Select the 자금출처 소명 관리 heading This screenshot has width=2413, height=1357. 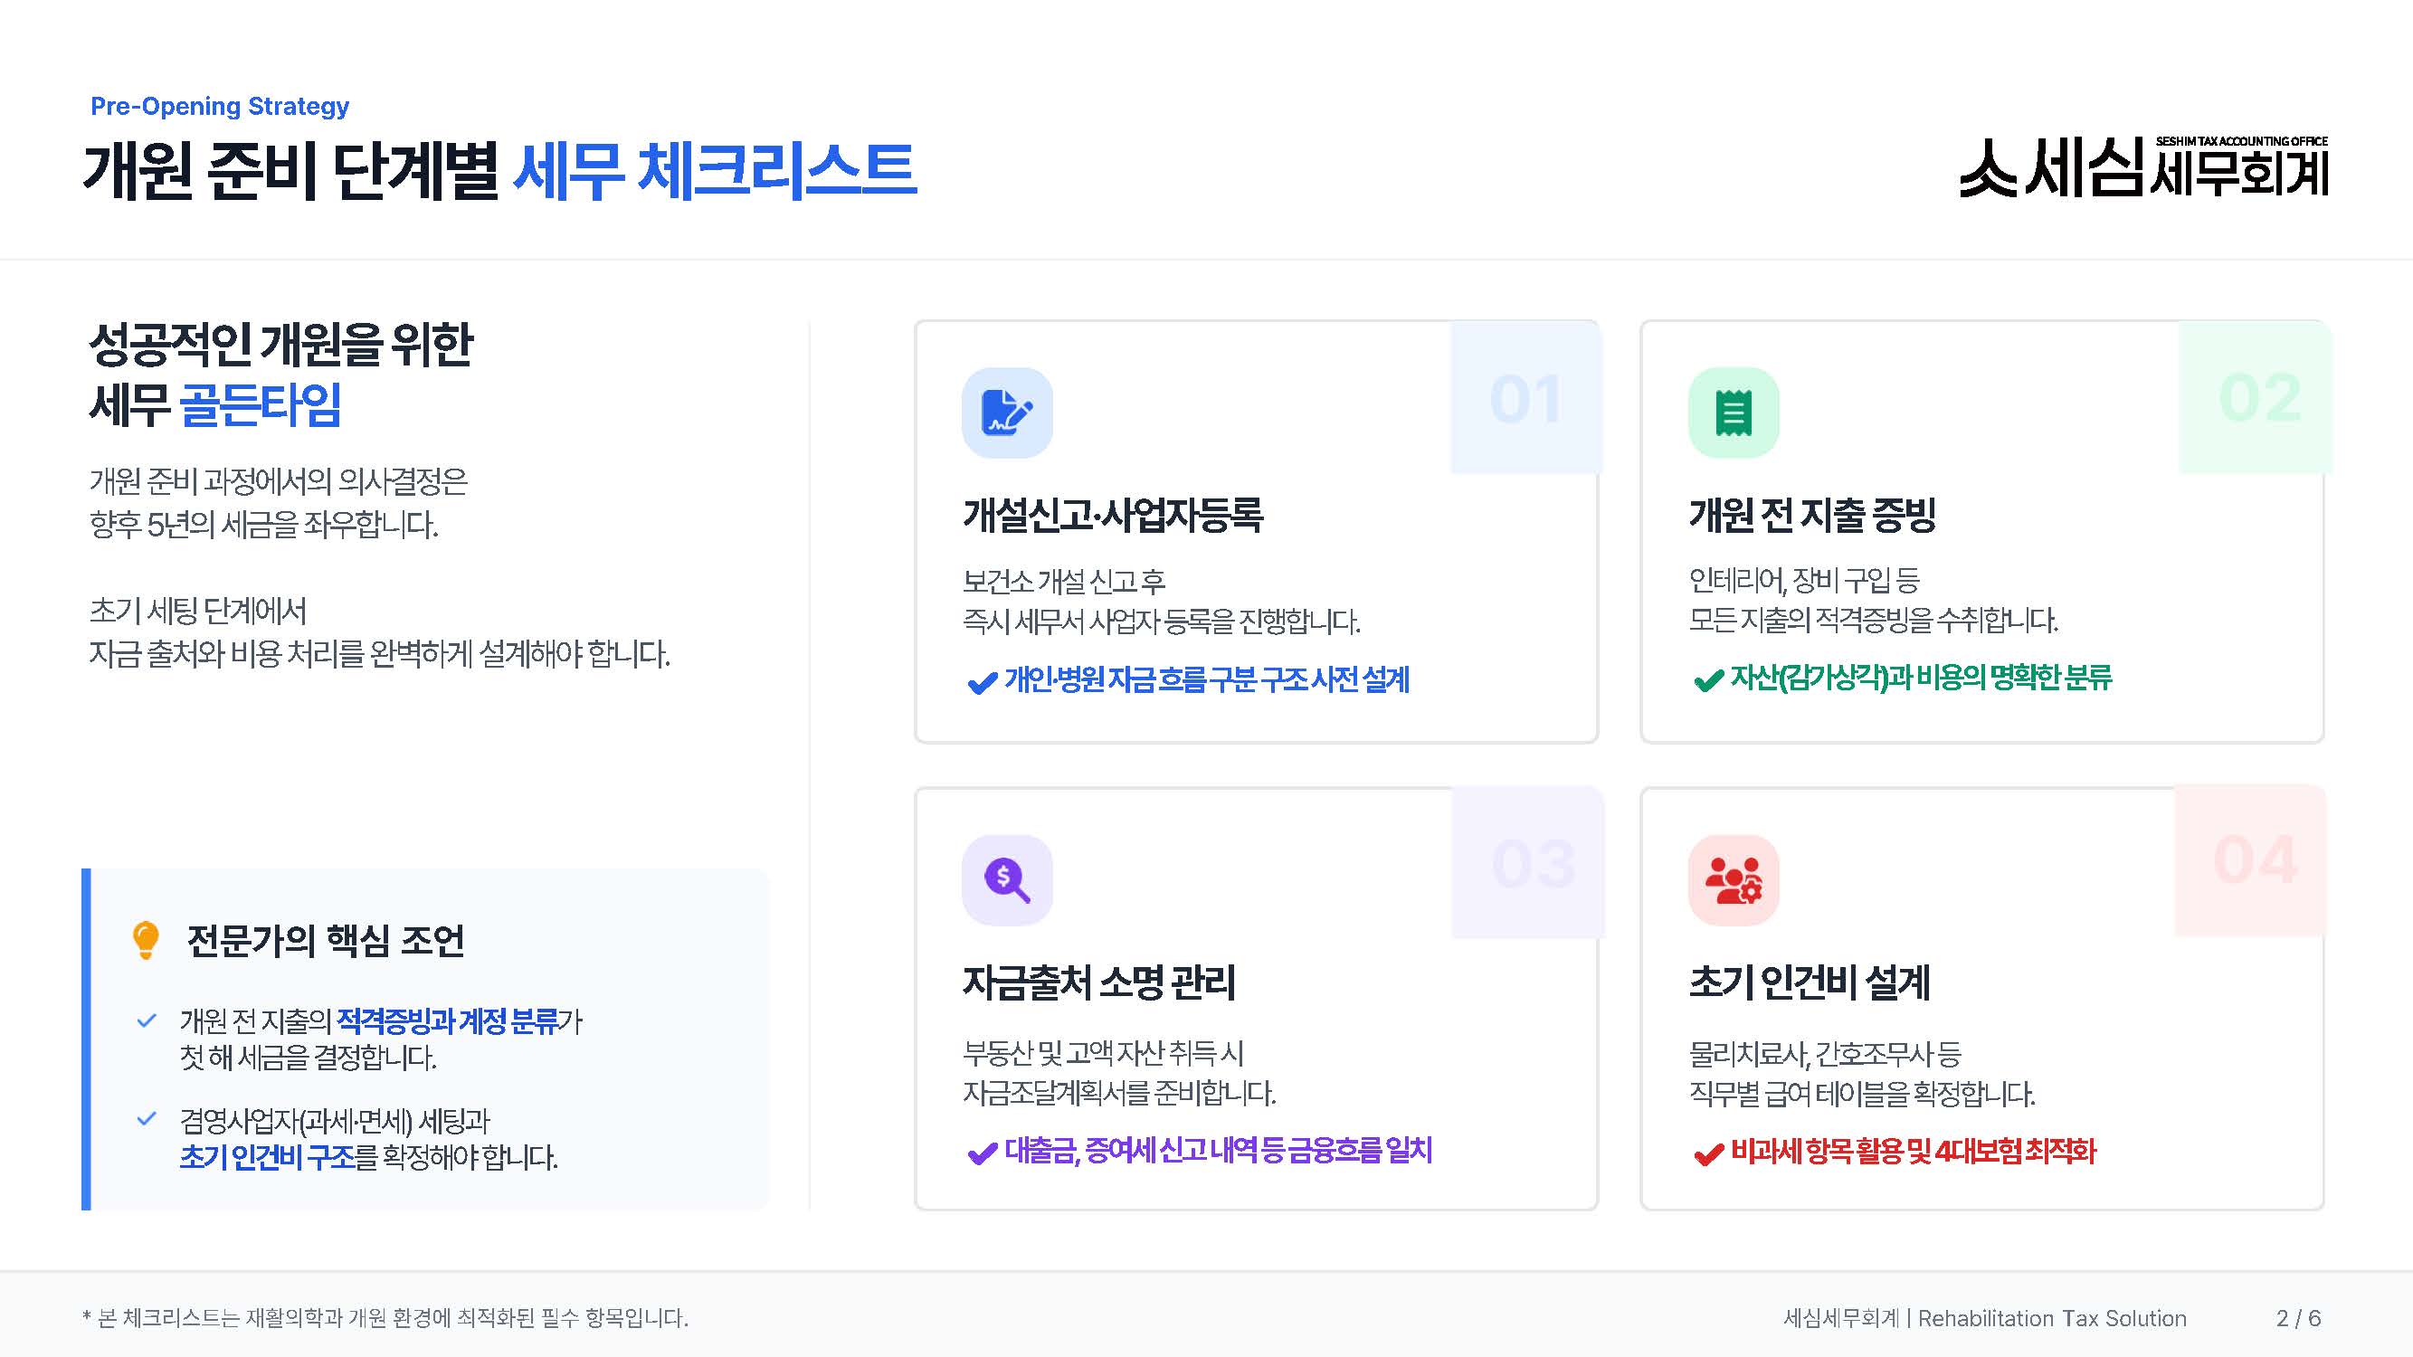click(x=1098, y=982)
